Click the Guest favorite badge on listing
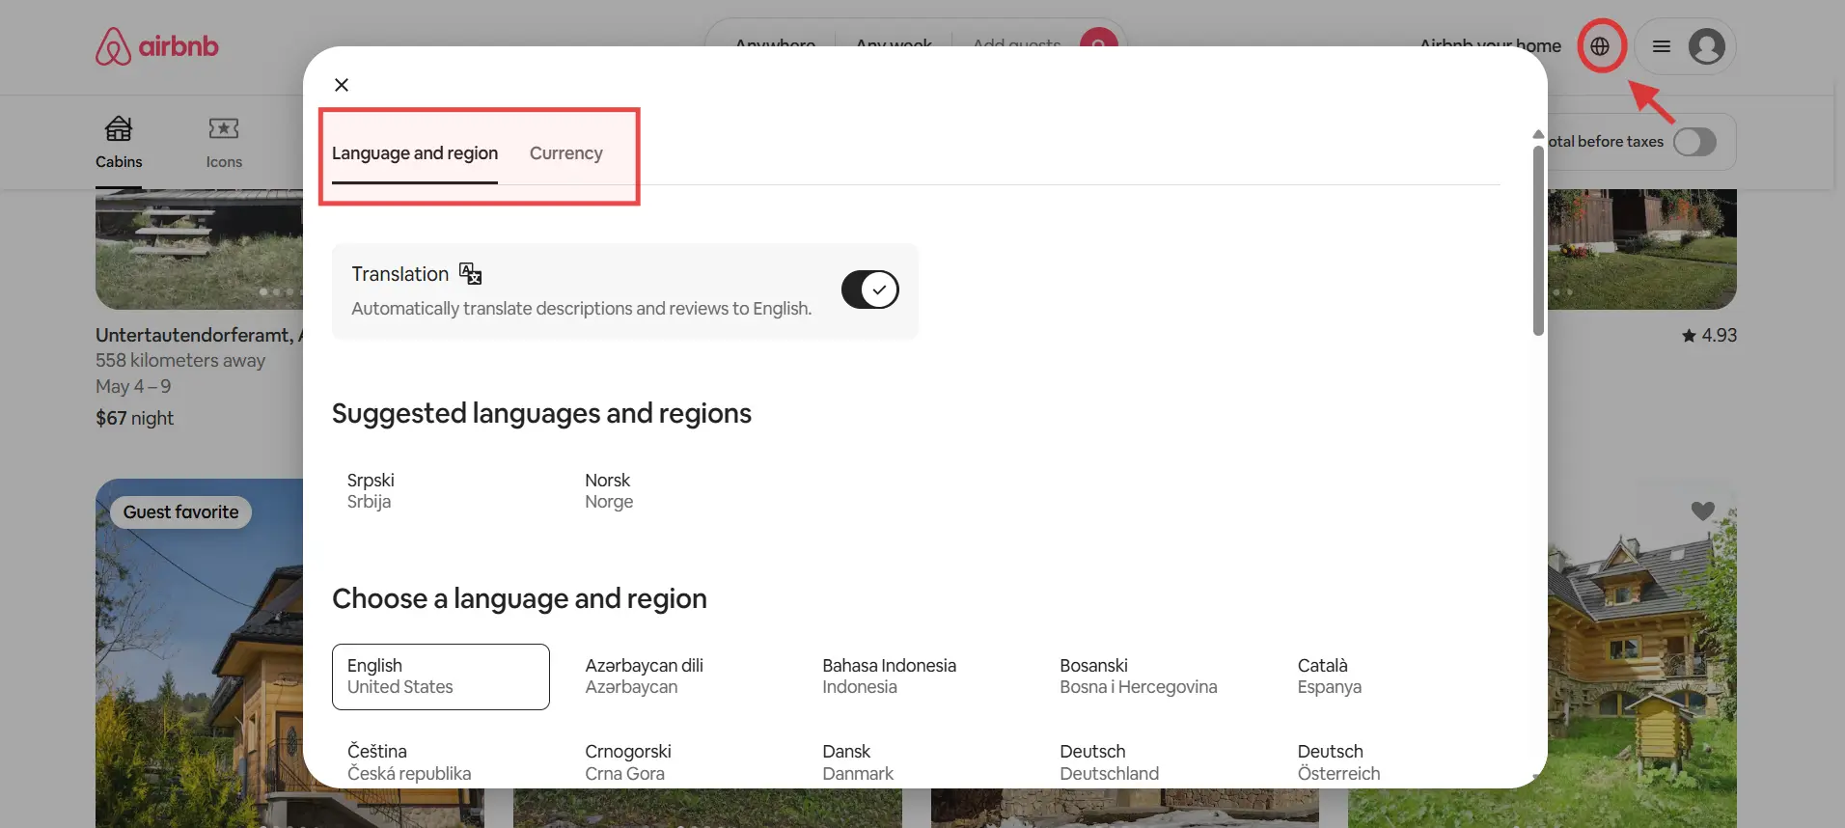This screenshot has width=1845, height=828. click(x=180, y=512)
